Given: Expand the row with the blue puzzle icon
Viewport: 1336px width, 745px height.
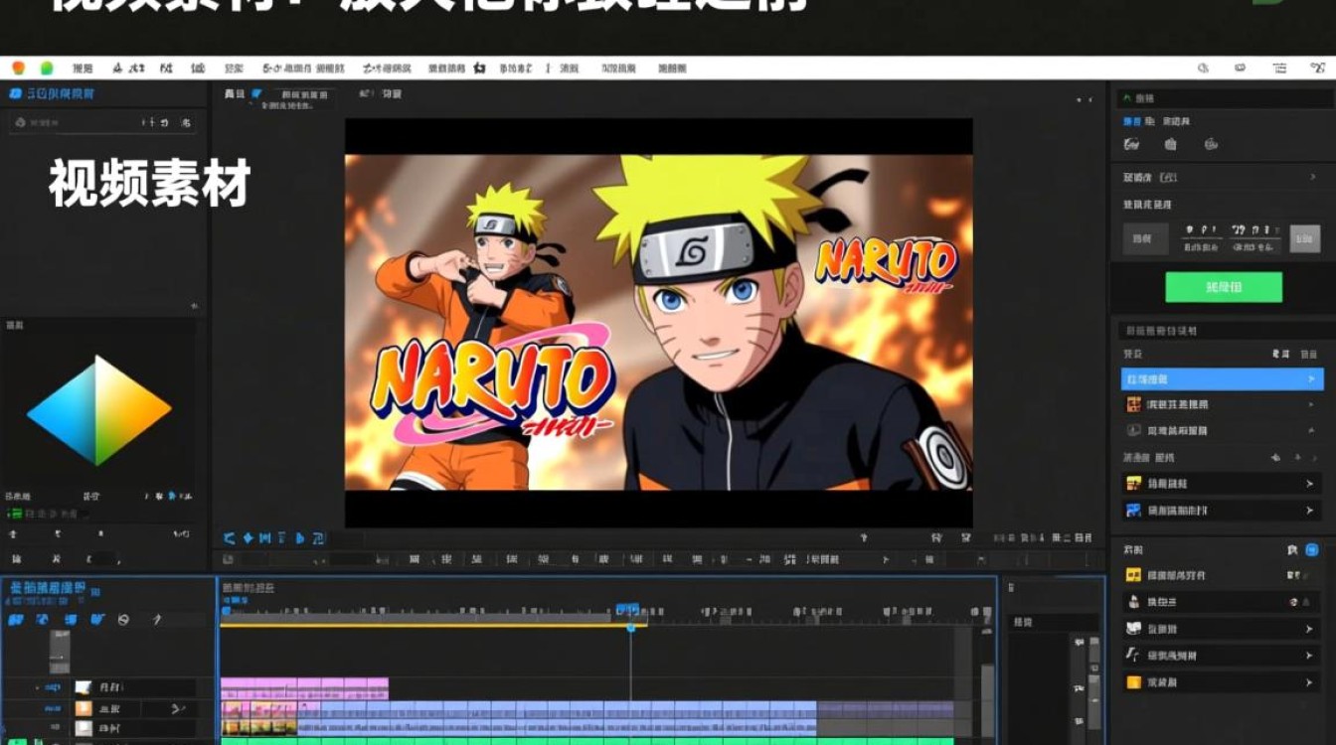Looking at the screenshot, I should [1222, 511].
